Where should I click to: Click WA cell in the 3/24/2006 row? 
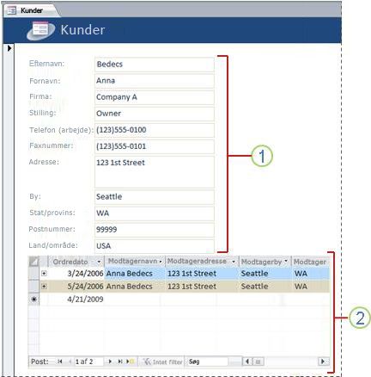(x=311, y=274)
